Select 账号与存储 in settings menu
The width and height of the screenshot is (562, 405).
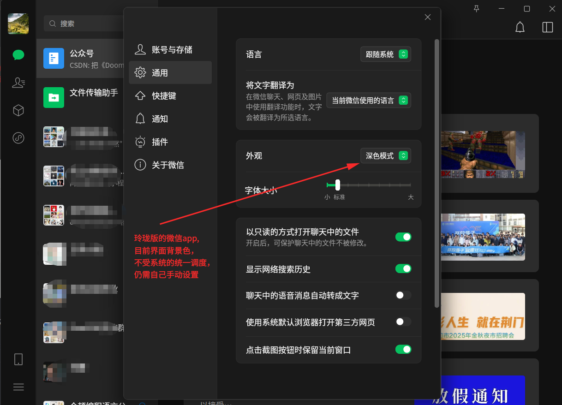[x=170, y=50]
